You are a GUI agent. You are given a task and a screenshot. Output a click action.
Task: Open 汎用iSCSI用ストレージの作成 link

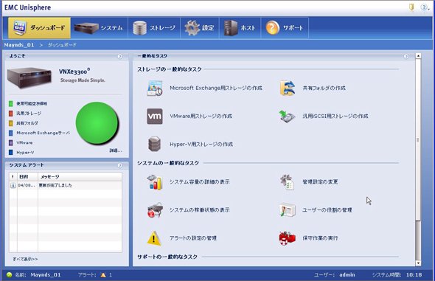click(x=335, y=116)
